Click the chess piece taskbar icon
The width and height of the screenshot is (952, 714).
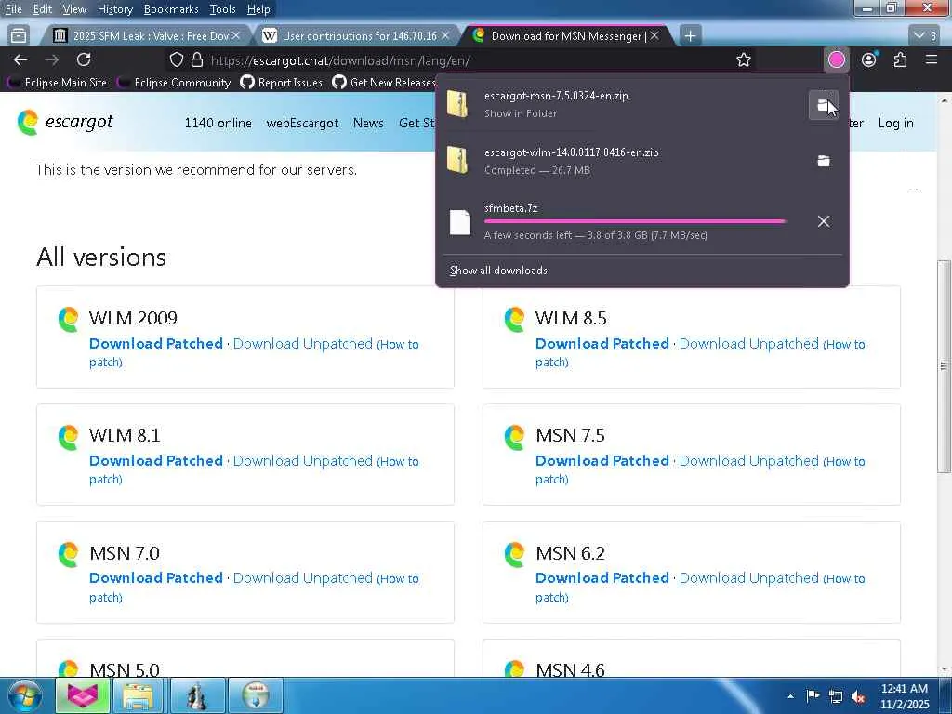pos(197,695)
